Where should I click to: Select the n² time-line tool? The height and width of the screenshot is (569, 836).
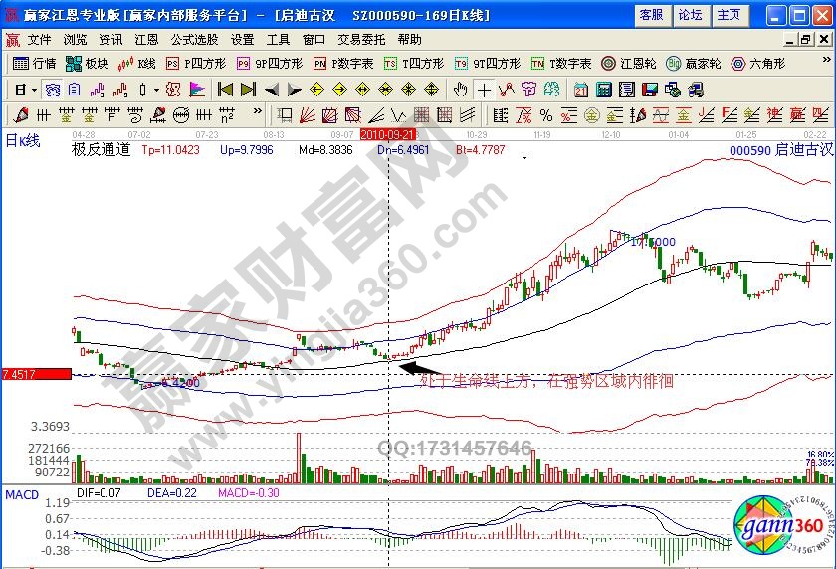(227, 115)
